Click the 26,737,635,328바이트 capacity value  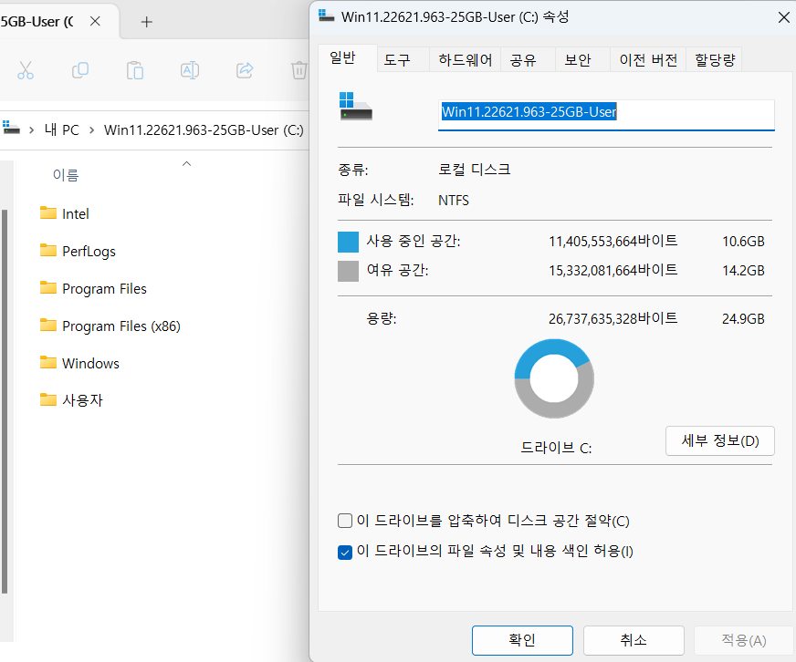click(613, 318)
